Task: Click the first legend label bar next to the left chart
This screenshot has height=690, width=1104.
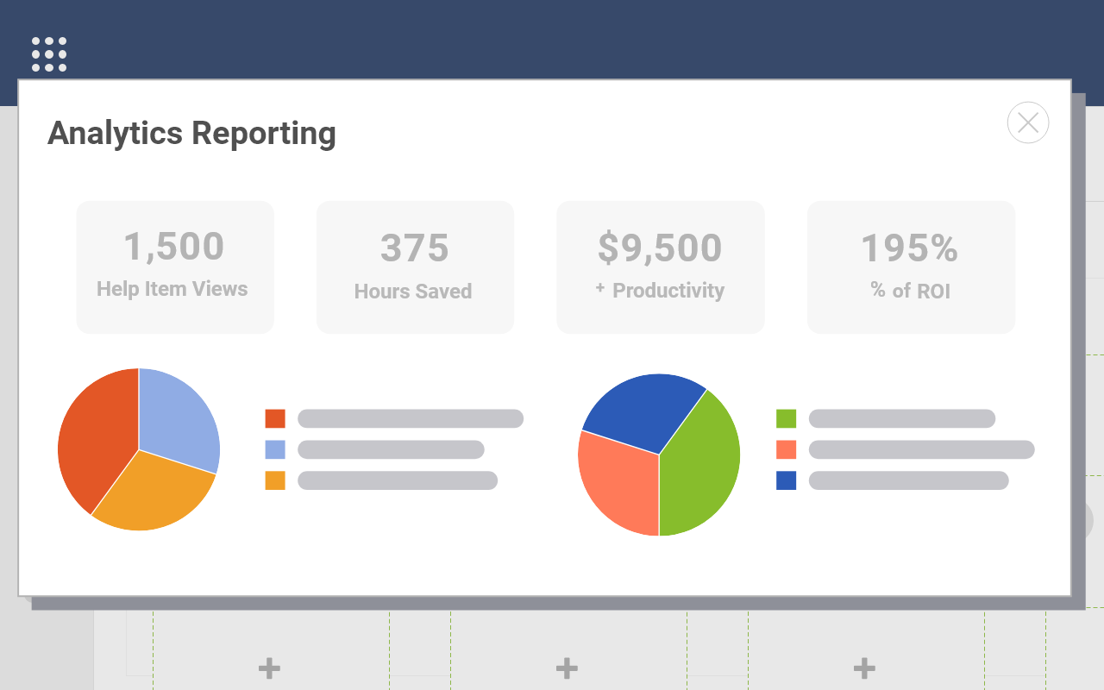Action: (410, 417)
